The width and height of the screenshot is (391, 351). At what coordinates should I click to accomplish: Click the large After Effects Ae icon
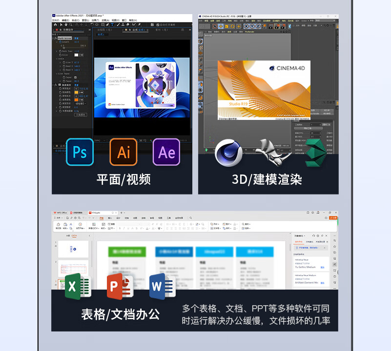[x=166, y=152]
